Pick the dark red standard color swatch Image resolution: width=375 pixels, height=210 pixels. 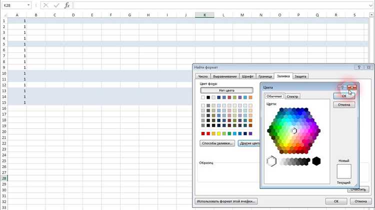coord(203,134)
